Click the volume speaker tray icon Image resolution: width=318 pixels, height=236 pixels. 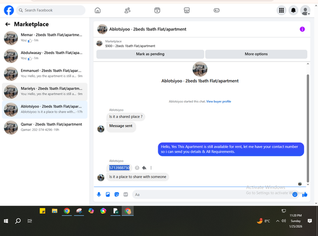[x=284, y=221]
